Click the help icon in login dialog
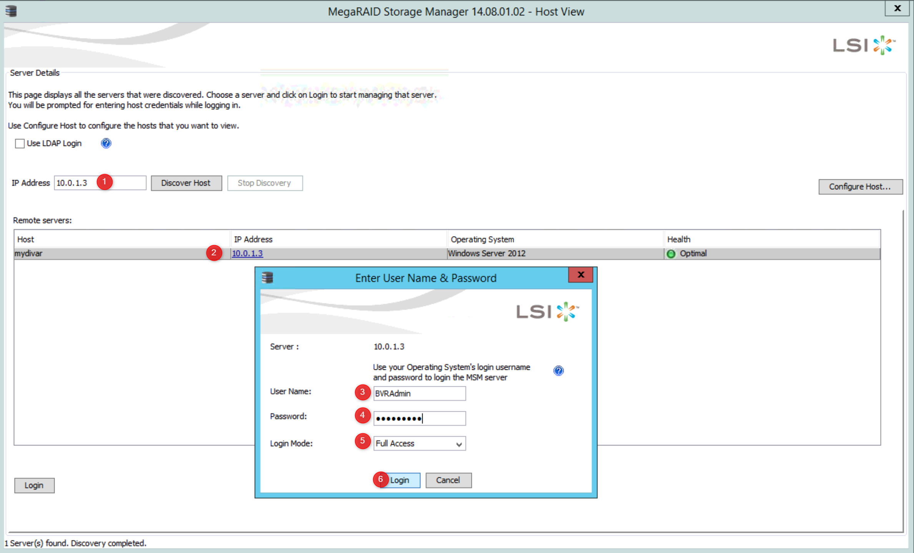The height and width of the screenshot is (553, 914). pos(558,371)
